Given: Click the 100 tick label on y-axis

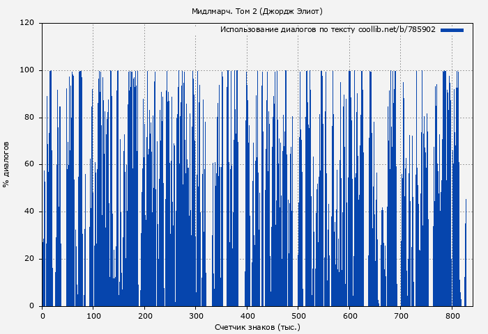Looking at the screenshot, I should pos(27,70).
